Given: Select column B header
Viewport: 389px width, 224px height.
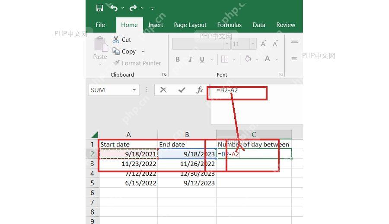Looking at the screenshot, I should (187, 134).
